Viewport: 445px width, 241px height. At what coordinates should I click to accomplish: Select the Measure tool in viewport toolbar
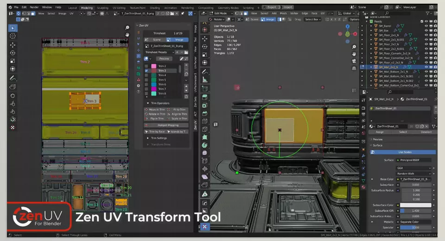[x=204, y=80]
